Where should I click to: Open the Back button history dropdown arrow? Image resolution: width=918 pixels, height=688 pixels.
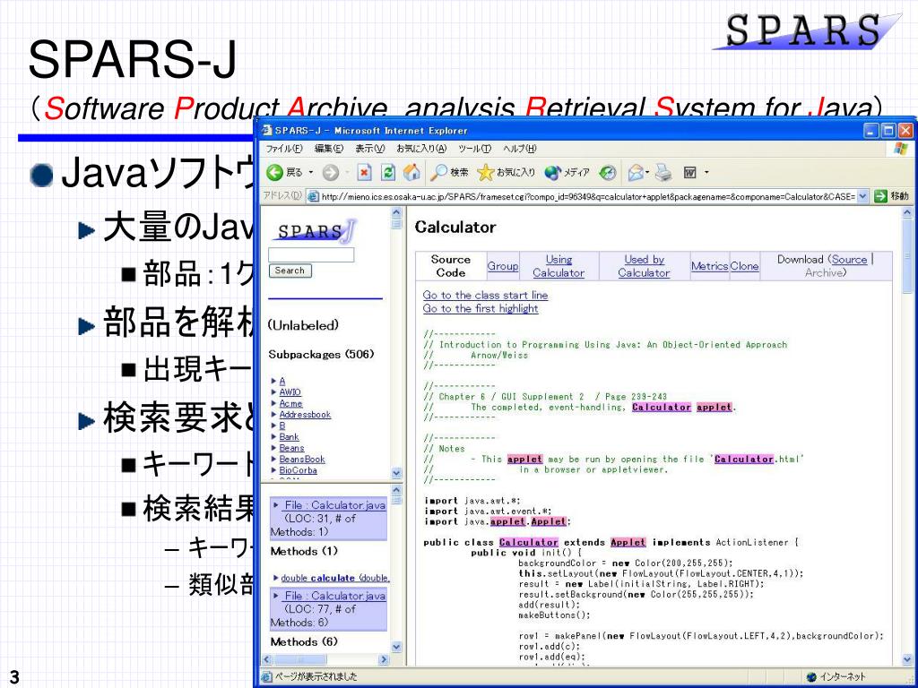(311, 173)
